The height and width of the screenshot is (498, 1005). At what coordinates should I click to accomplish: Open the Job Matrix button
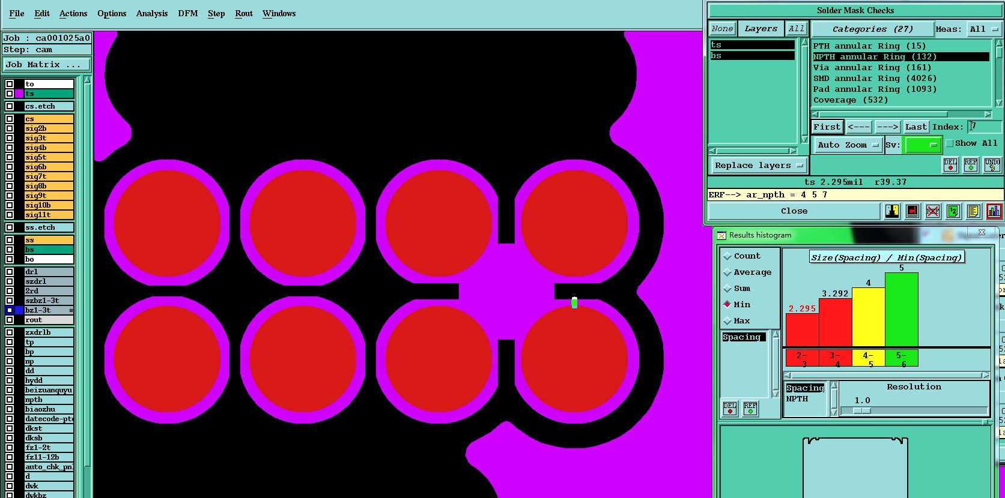(x=47, y=65)
